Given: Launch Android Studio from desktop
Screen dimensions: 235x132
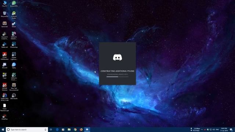Looking at the screenshot, I should click(14, 15).
